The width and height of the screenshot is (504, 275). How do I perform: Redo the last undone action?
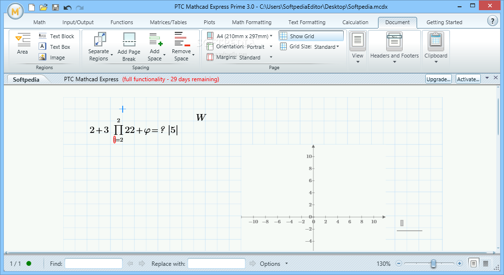[x=79, y=7]
